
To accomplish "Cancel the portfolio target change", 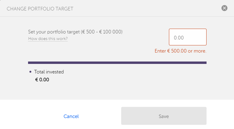I will click(x=71, y=116).
